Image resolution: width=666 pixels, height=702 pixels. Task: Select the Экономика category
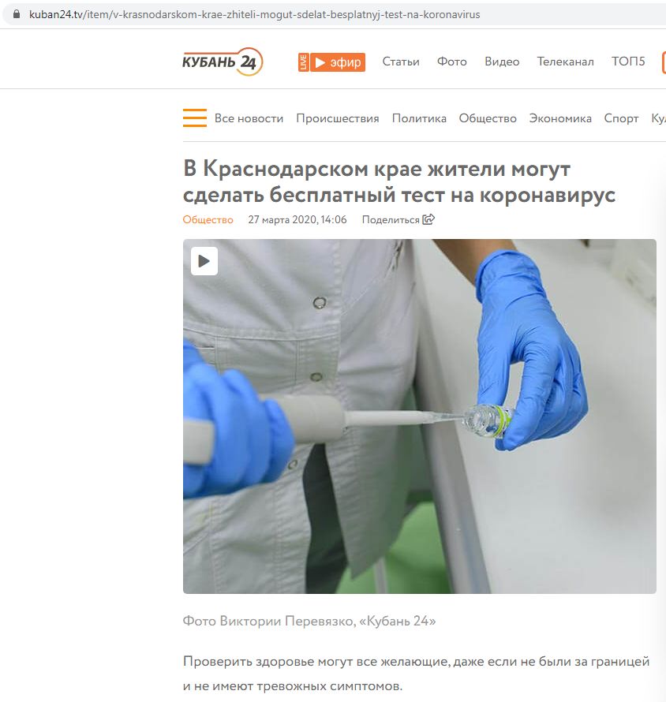pyautogui.click(x=560, y=118)
